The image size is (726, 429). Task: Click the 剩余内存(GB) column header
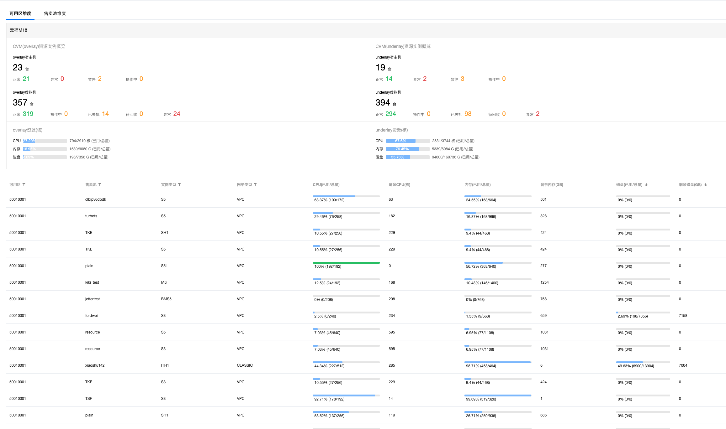click(552, 185)
